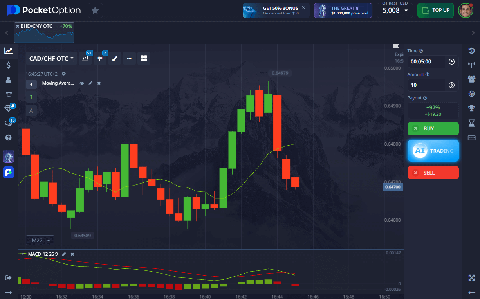Toggle auto-scale A button on chart
This screenshot has width=480, height=299.
click(x=31, y=110)
